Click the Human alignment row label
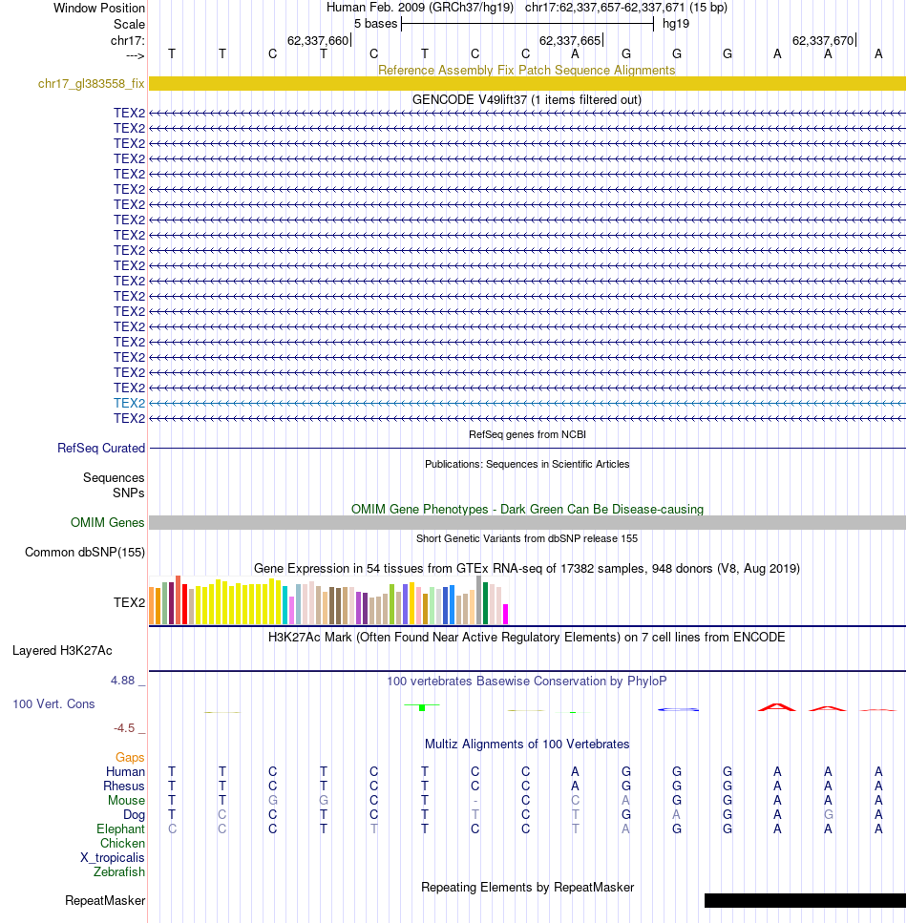907x923 pixels. pos(125,772)
